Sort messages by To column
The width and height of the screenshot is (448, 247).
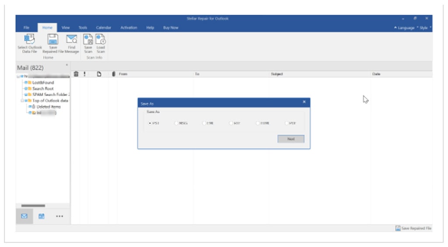197,74
